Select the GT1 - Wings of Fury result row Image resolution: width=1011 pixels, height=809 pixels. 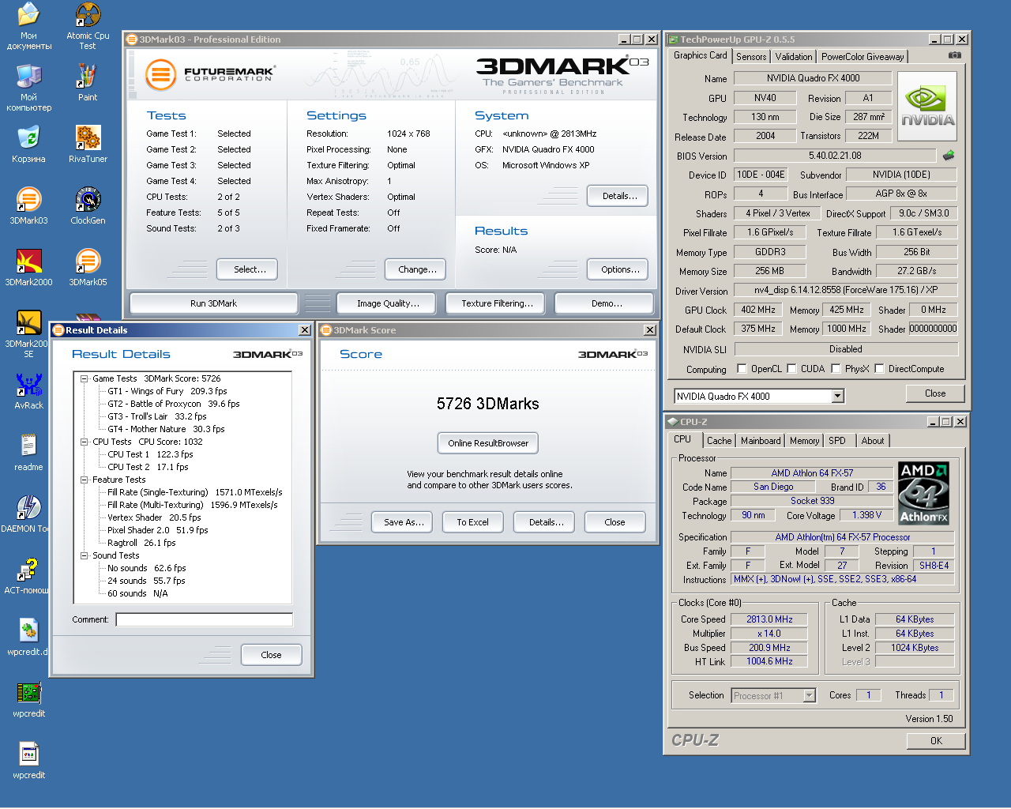[167, 391]
